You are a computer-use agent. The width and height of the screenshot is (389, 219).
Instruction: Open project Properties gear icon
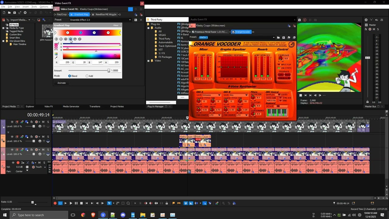[25, 12]
